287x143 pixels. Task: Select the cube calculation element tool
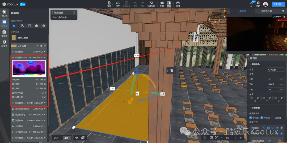point(37,26)
